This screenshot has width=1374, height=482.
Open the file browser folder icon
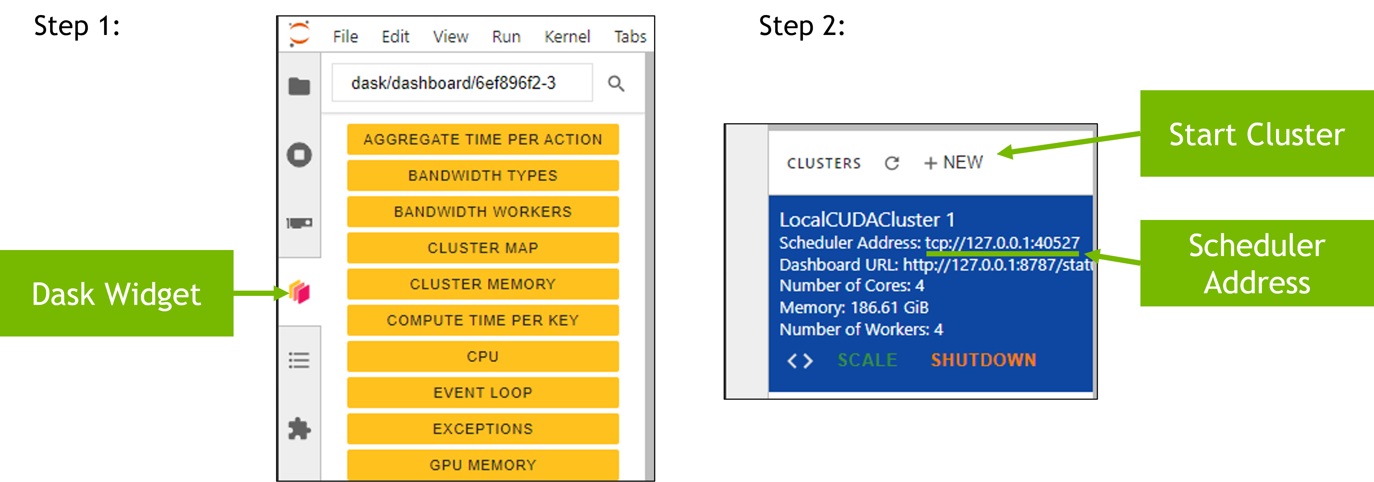click(x=299, y=86)
